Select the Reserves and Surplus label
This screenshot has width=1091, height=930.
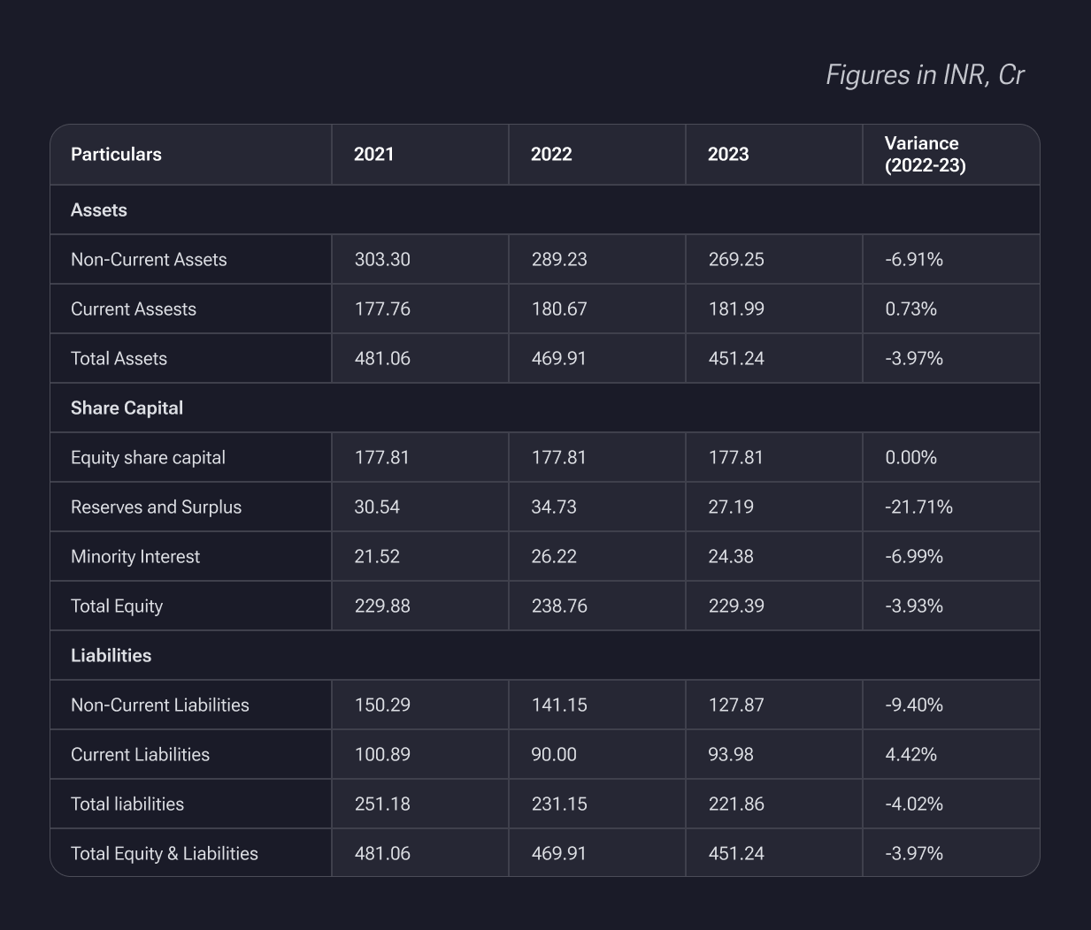[156, 507]
